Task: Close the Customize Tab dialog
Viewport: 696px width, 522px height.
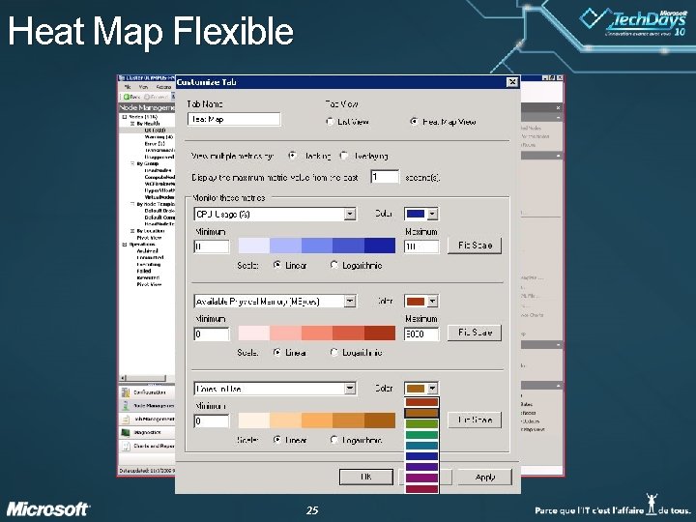Action: [x=512, y=81]
